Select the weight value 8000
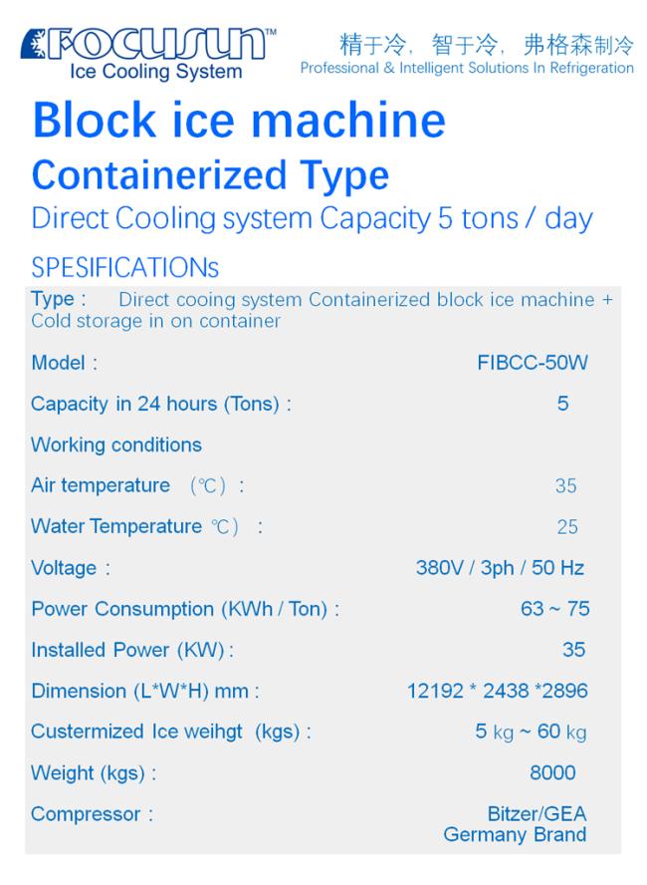This screenshot has height=885, width=647. pyautogui.click(x=552, y=772)
